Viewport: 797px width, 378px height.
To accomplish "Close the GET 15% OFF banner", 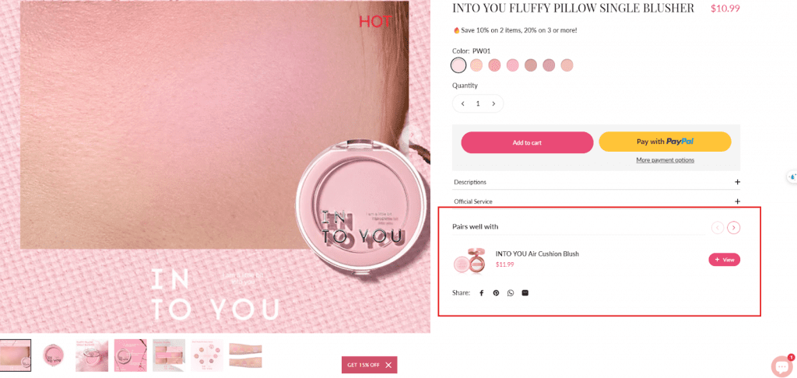I will (388, 365).
